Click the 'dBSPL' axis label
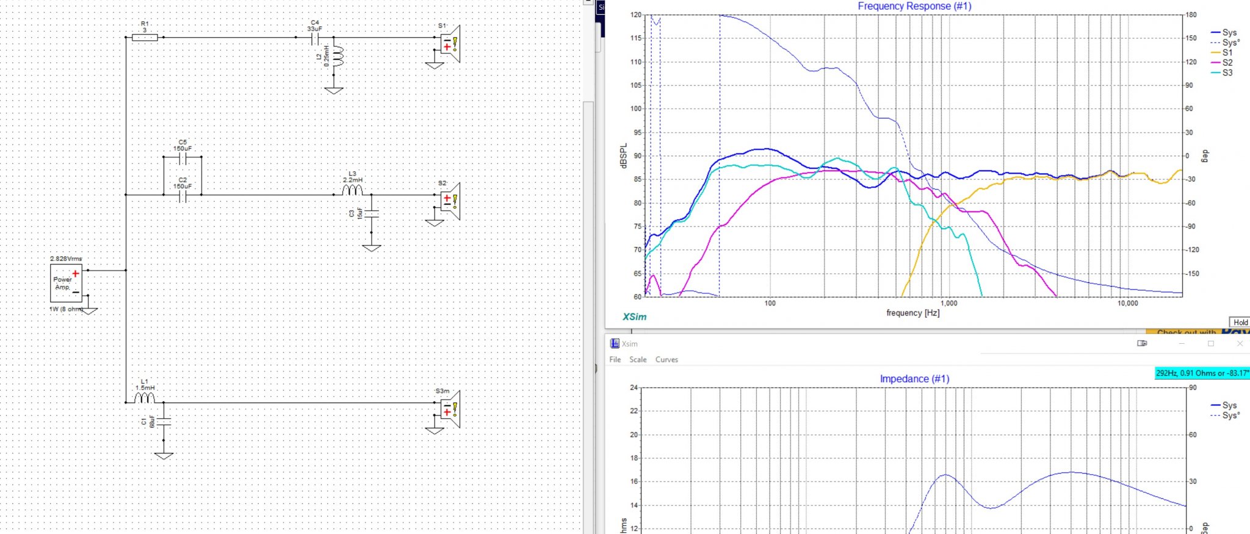The width and height of the screenshot is (1250, 534). coord(623,156)
